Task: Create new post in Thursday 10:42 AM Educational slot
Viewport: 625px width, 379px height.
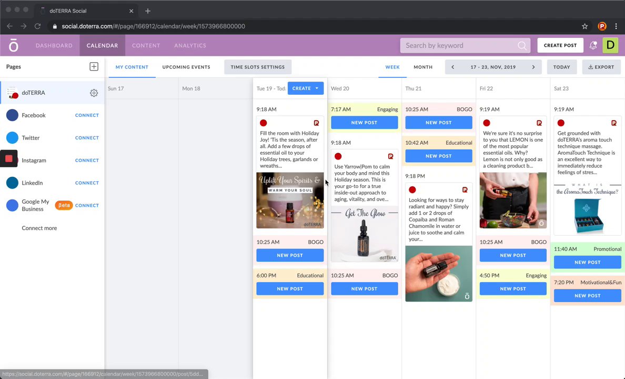Action: pyautogui.click(x=438, y=156)
